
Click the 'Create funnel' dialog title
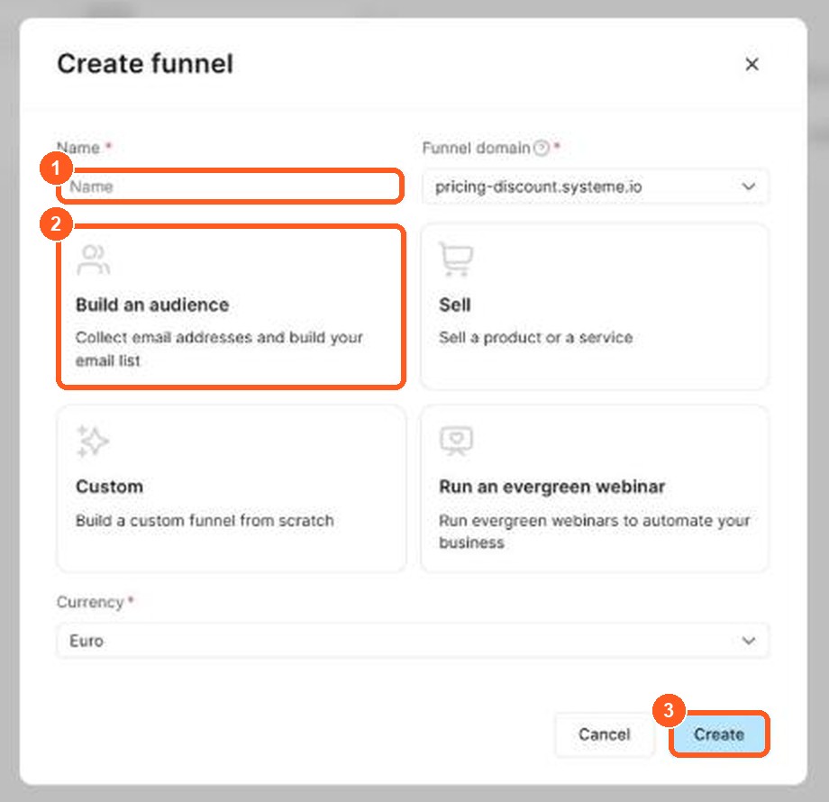click(x=145, y=64)
